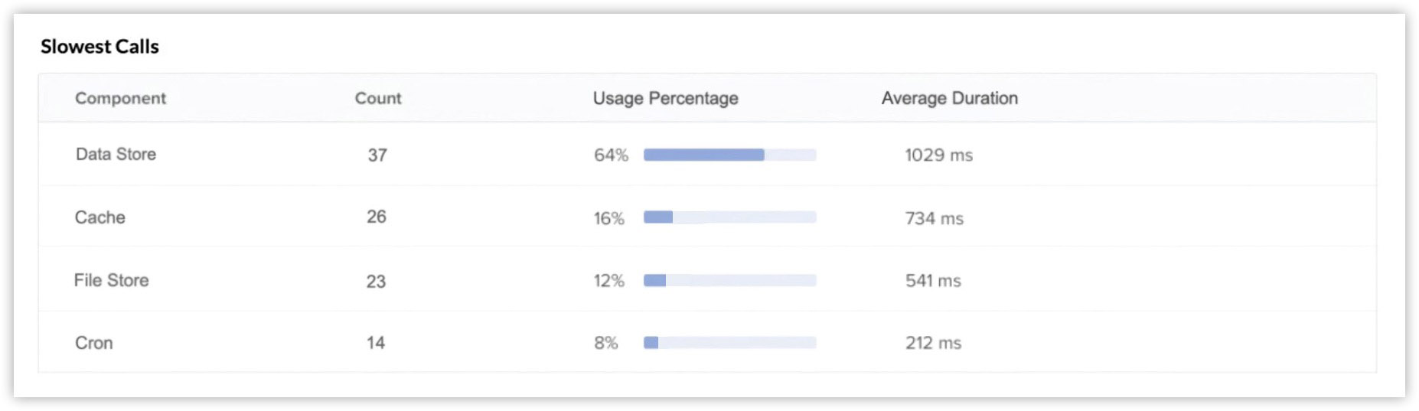This screenshot has height=411, width=1419.
Task: Click the Usage Percentage column header
Action: [x=665, y=98]
